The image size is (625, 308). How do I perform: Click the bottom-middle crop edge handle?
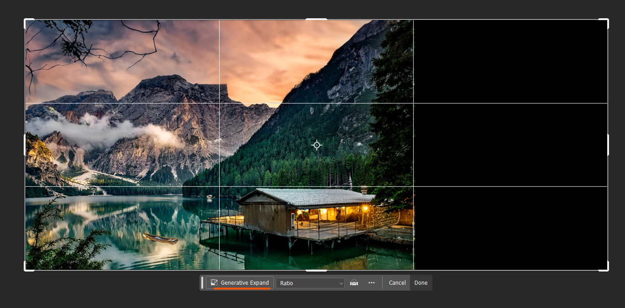pos(316,270)
